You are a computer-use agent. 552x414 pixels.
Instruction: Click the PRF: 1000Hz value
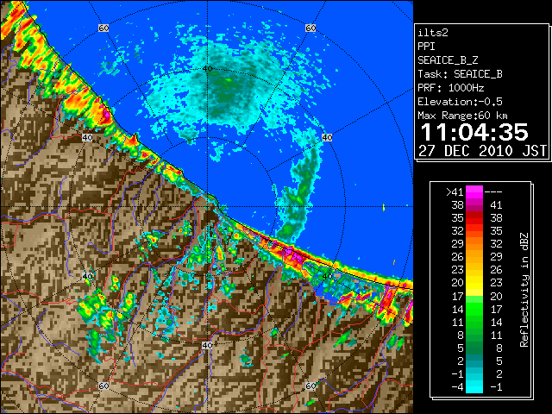450,88
